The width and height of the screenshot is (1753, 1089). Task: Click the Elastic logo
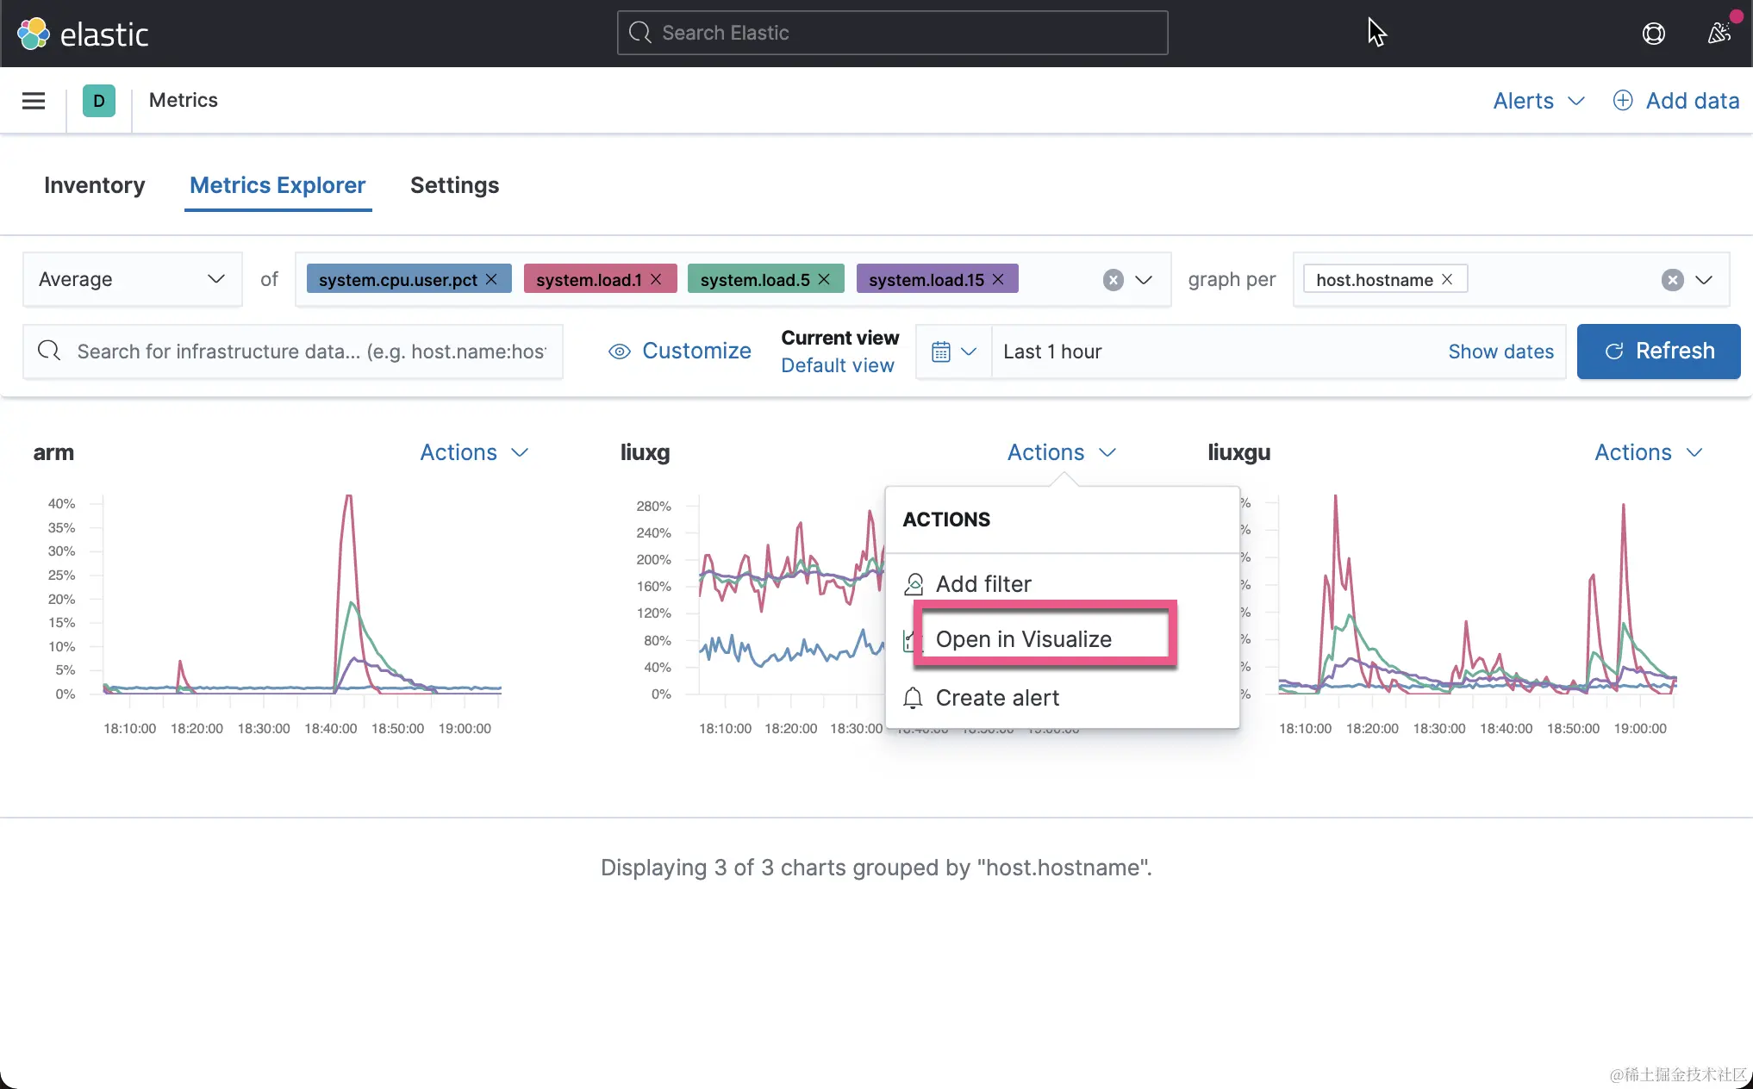[x=83, y=34]
